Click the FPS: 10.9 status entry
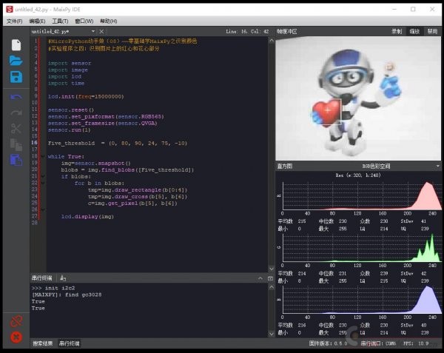Screen dimensions: 444x353 click(416, 343)
